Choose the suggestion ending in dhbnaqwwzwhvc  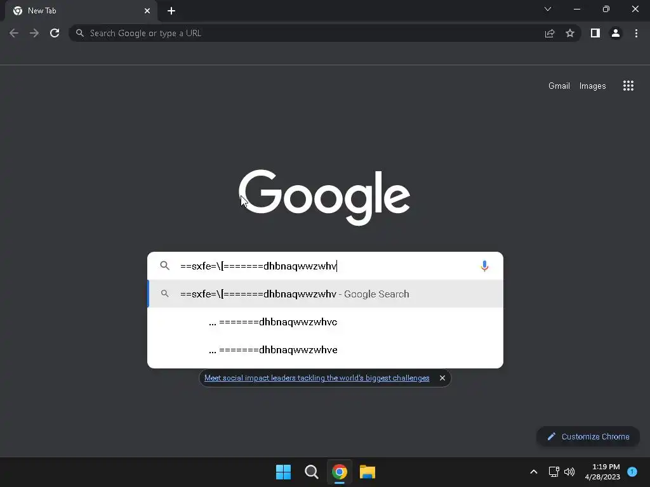point(326,321)
